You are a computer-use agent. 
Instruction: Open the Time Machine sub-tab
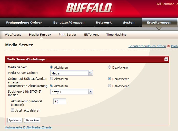click(x=116, y=35)
